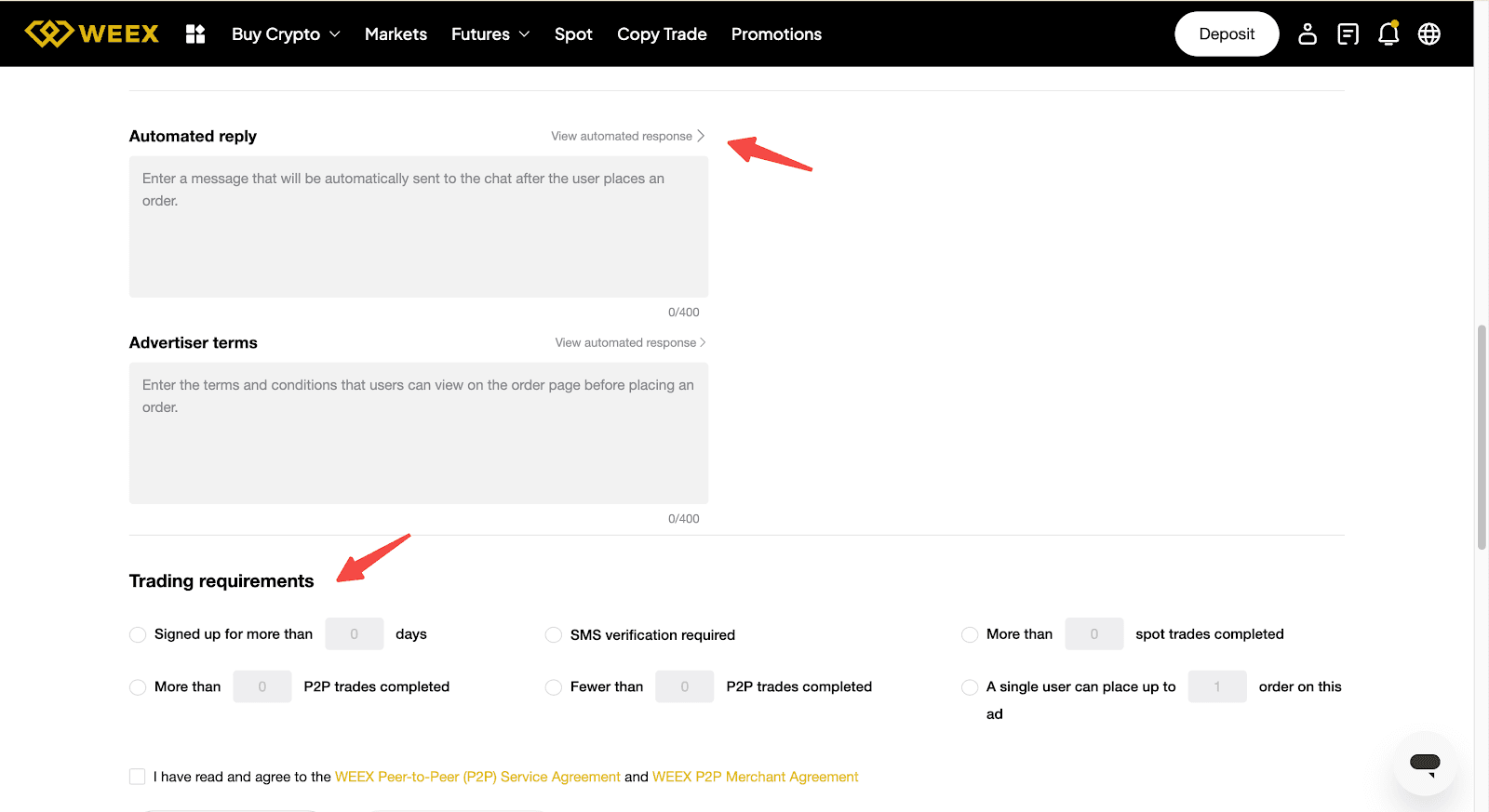Open the orders list icon
The height and width of the screenshot is (812, 1489).
[x=1348, y=34]
